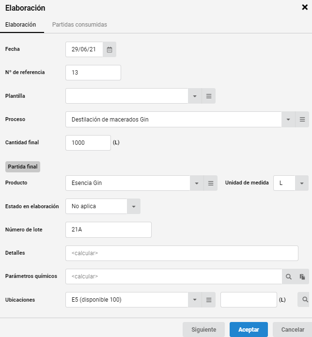This screenshot has height=337, width=312.
Task: Expand the Plantilla dropdown arrow
Action: click(x=195, y=96)
